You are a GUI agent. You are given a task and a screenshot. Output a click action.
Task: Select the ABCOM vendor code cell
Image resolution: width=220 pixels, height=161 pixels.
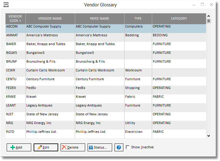click(x=15, y=28)
